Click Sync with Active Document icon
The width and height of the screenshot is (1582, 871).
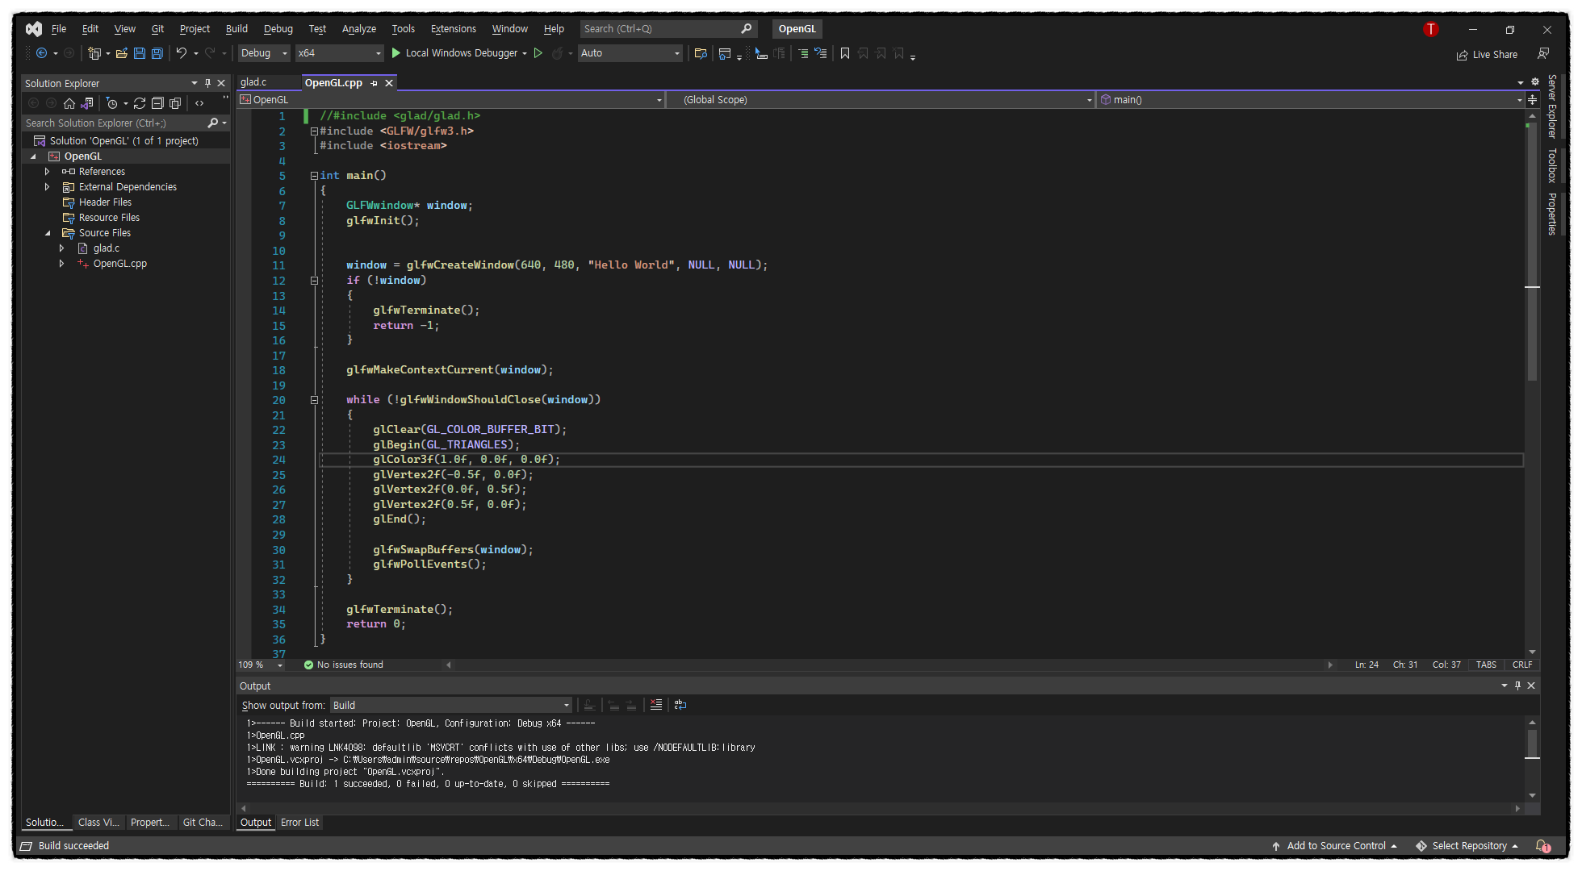coord(140,103)
